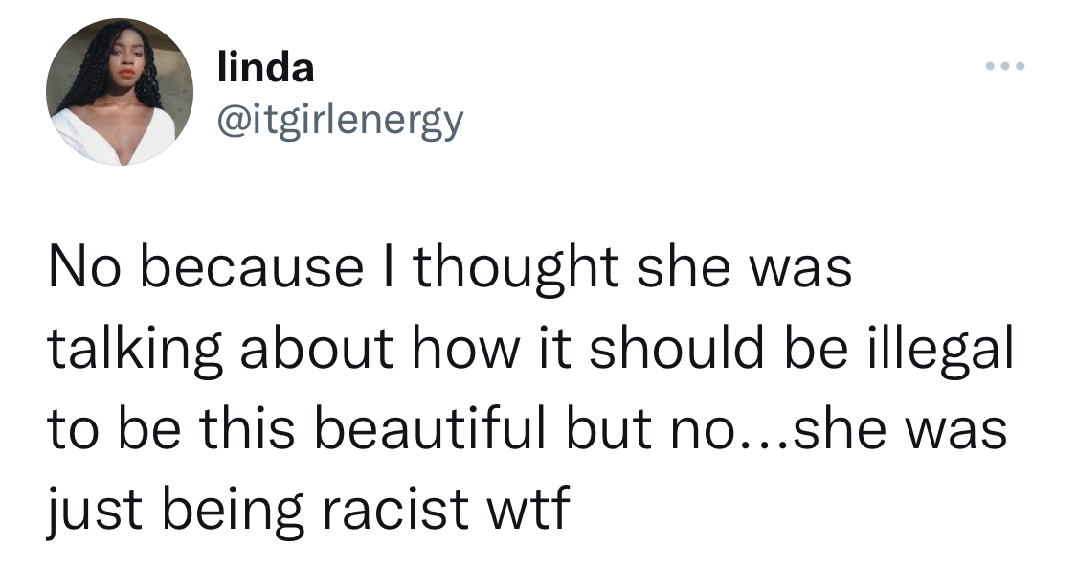The width and height of the screenshot is (1077, 570).
Task: Click the word 'thought' in the tweet
Action: [516, 269]
